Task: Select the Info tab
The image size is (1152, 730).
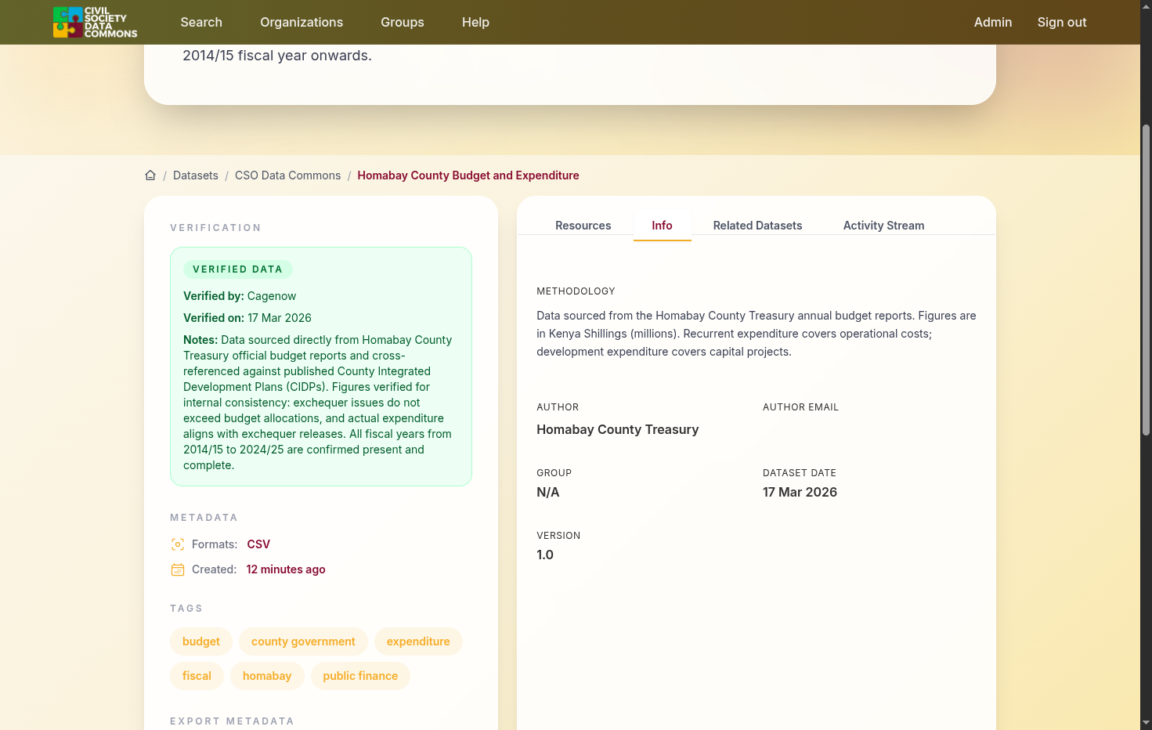Action: [663, 226]
